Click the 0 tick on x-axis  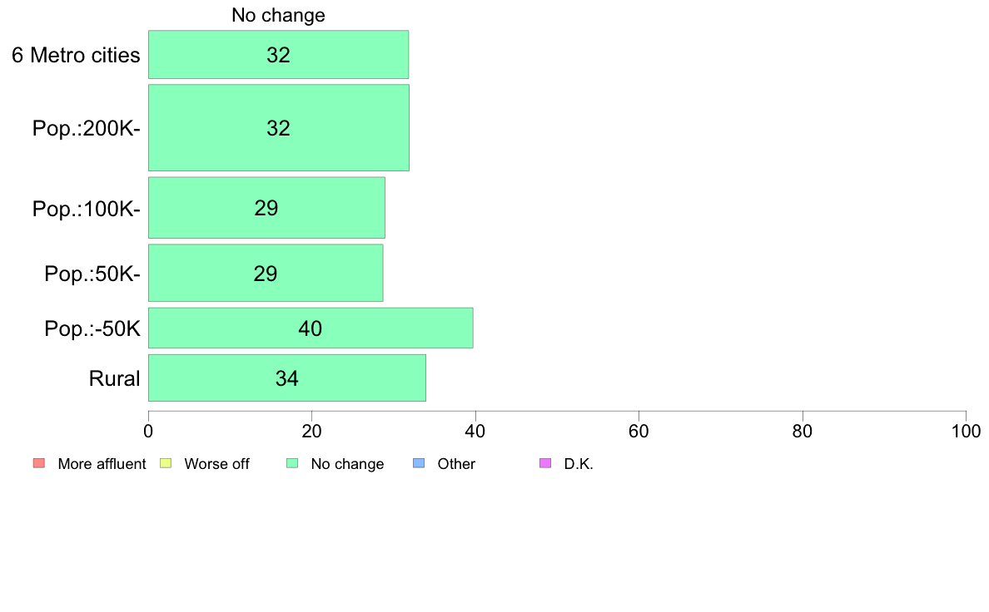(x=148, y=431)
